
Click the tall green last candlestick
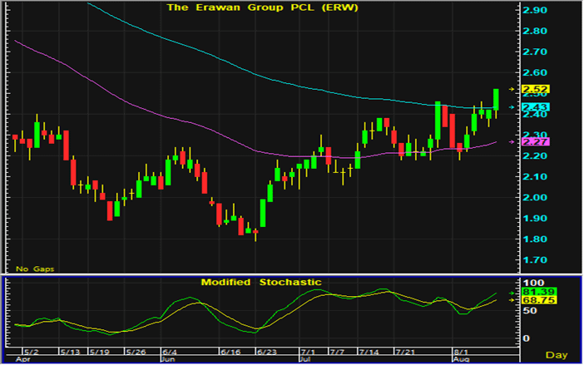pyautogui.click(x=496, y=99)
